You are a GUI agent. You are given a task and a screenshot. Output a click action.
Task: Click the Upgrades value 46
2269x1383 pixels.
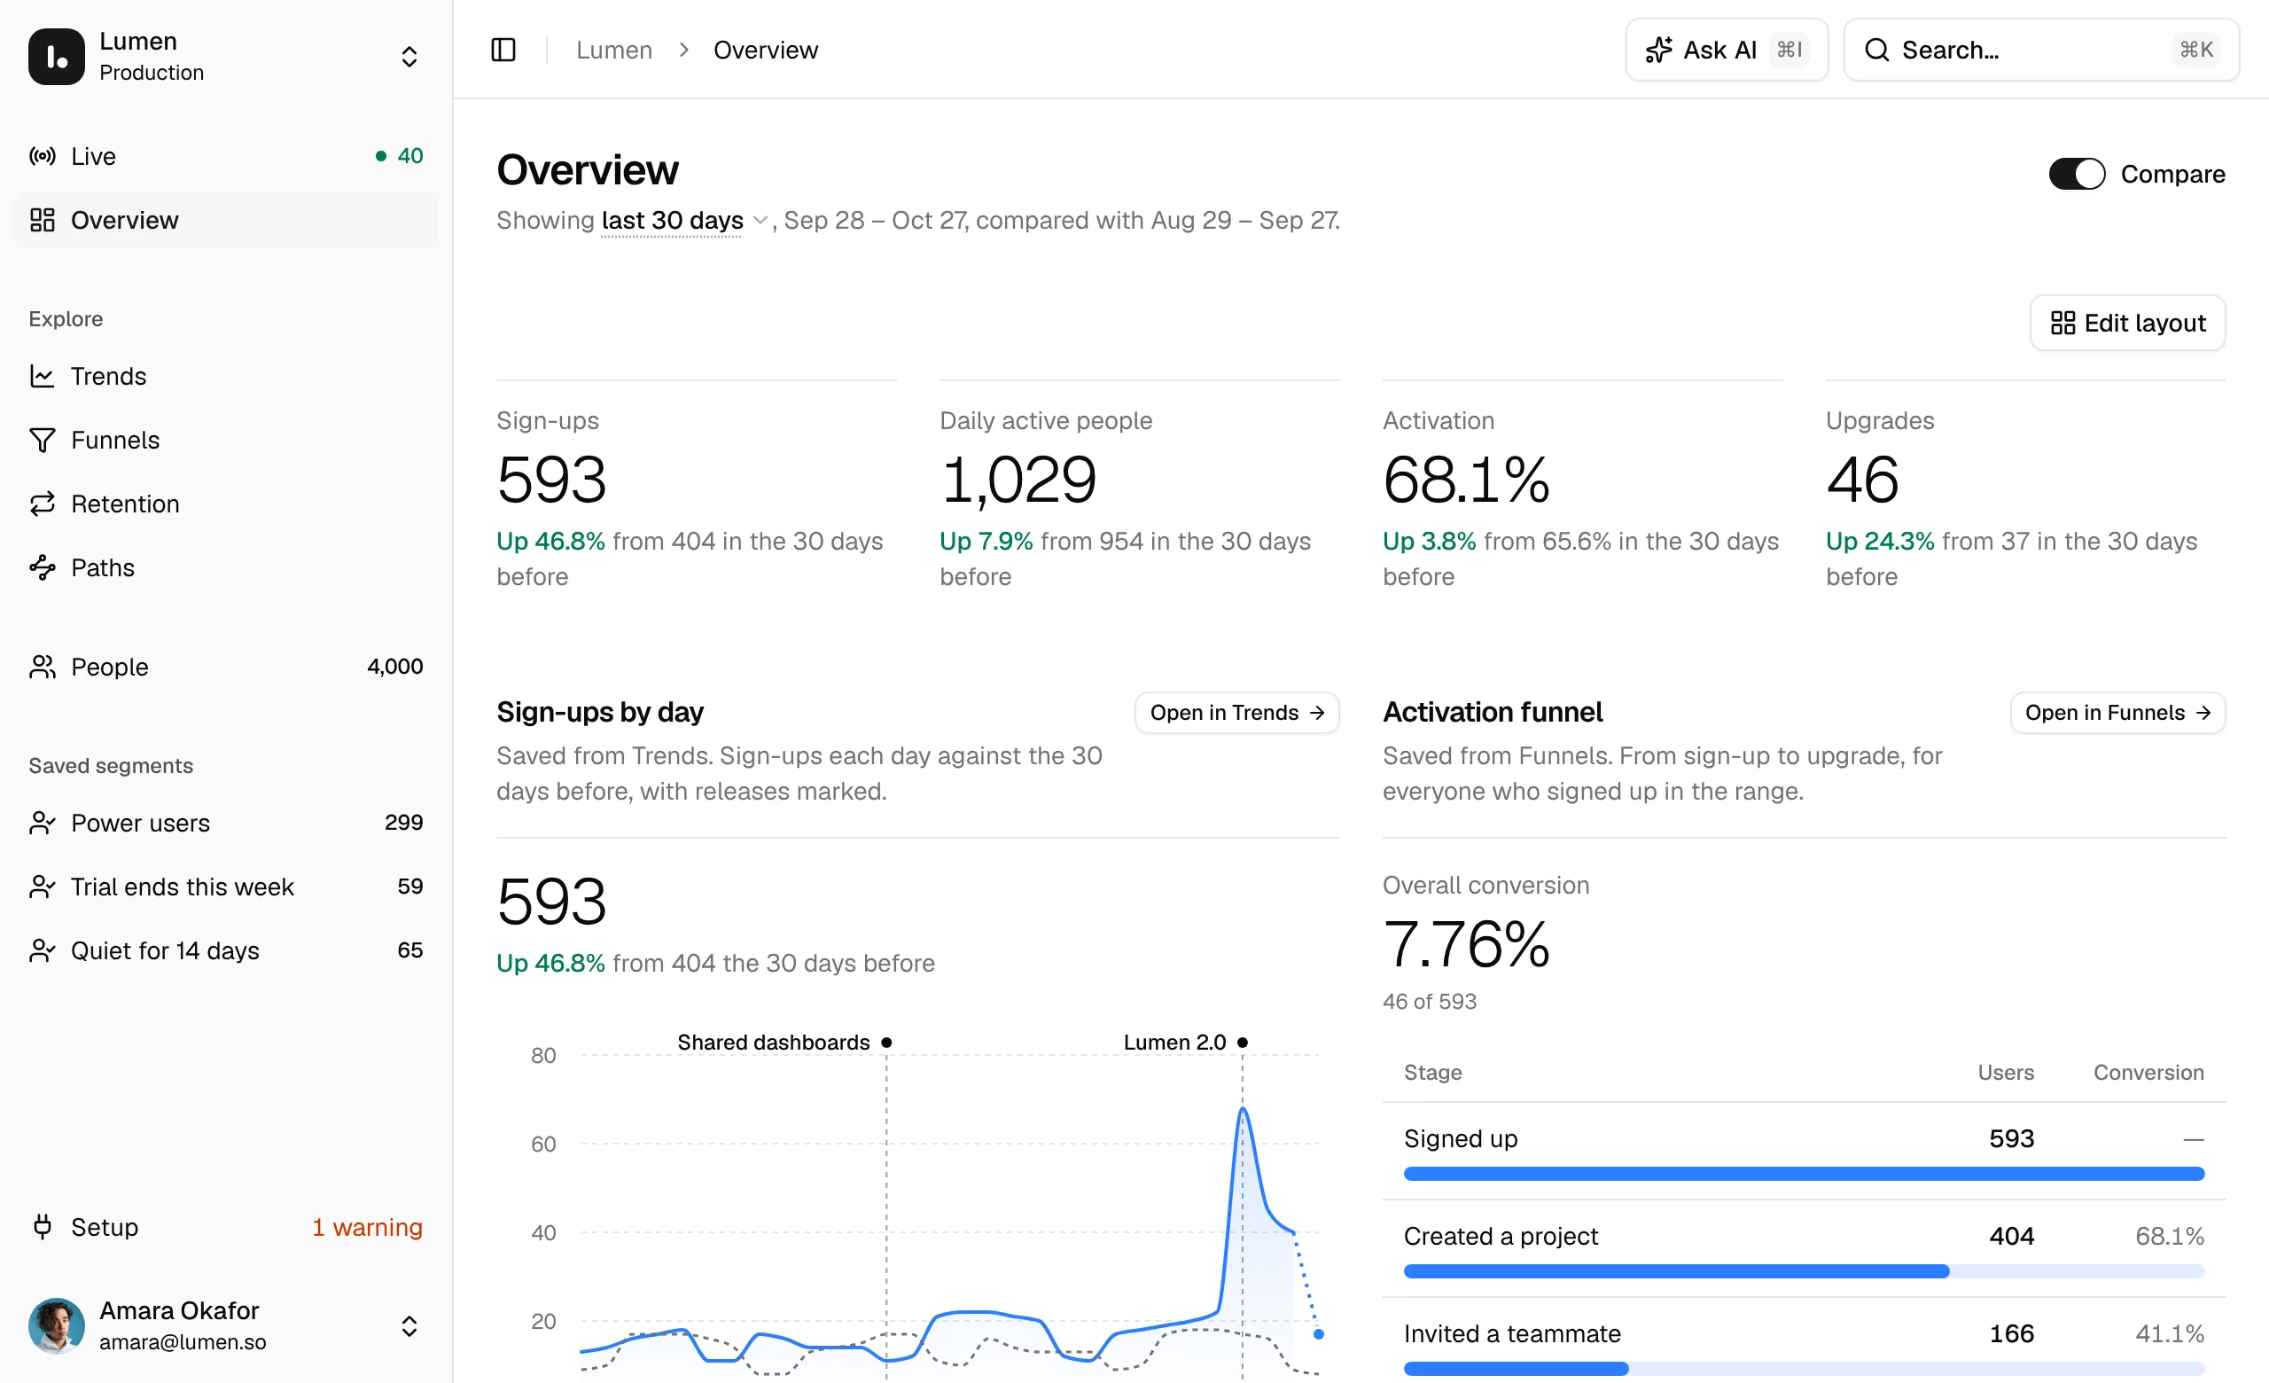[1862, 479]
